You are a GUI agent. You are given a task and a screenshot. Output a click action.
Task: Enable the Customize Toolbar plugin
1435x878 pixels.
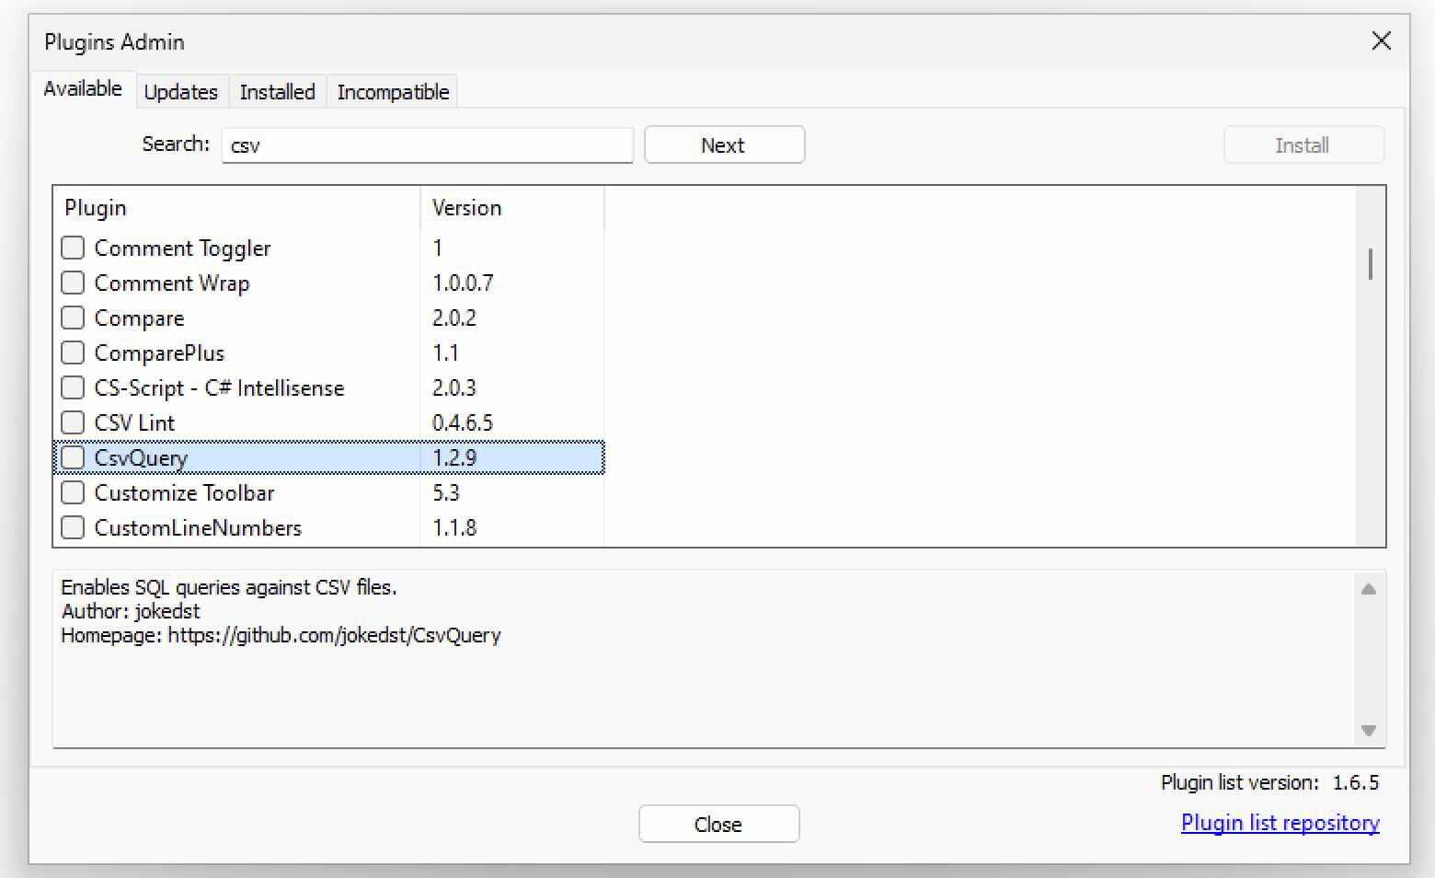[73, 491]
